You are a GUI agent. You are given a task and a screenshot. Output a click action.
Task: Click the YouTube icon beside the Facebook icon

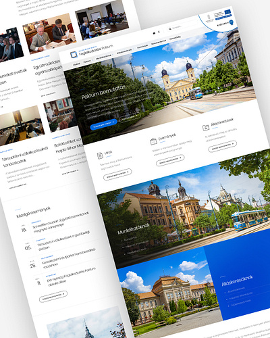click(154, 33)
